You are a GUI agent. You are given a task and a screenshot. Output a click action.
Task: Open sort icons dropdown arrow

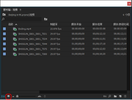[x=45, y=96]
